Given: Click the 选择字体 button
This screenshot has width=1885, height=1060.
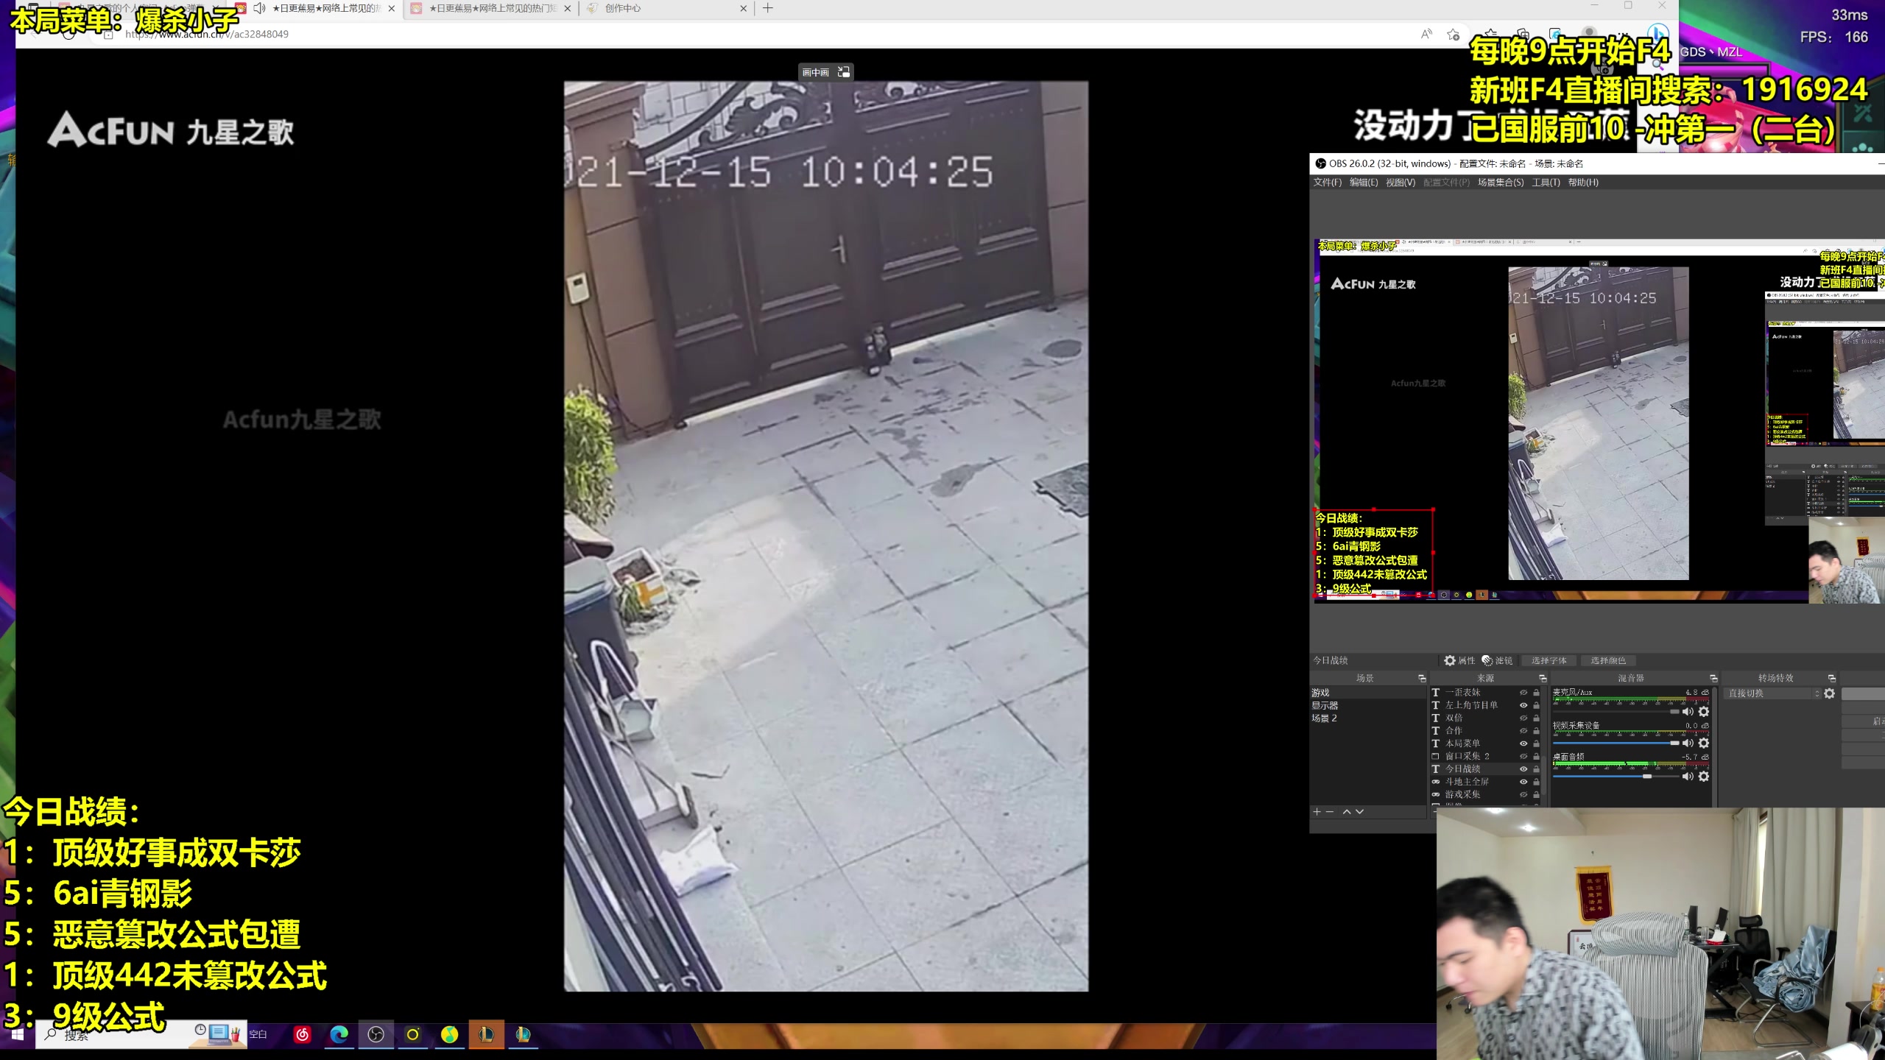Looking at the screenshot, I should pos(1548,660).
